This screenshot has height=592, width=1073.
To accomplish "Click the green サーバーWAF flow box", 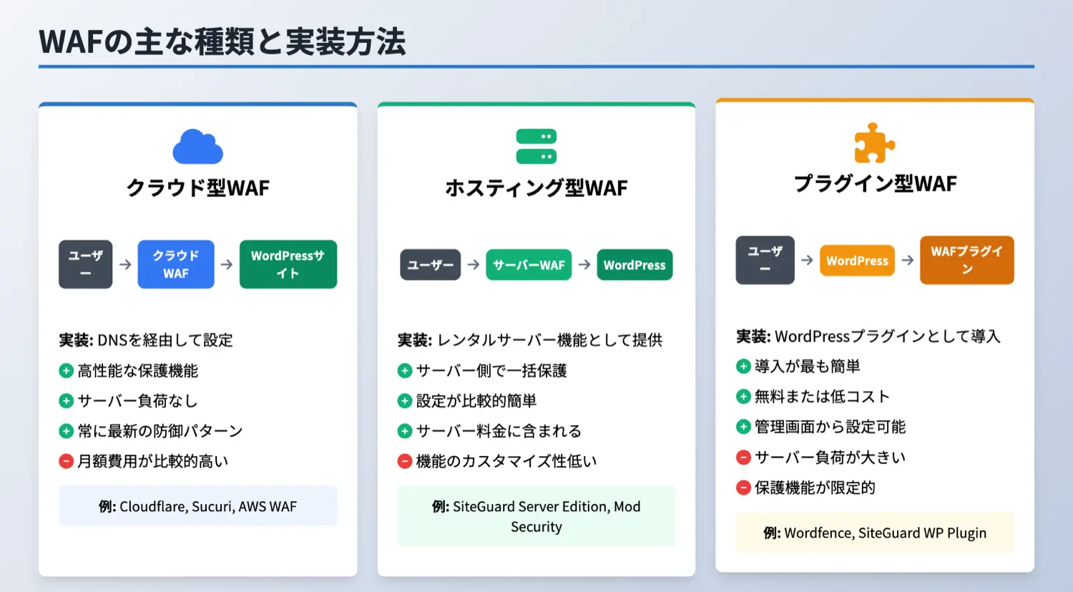I will click(529, 265).
